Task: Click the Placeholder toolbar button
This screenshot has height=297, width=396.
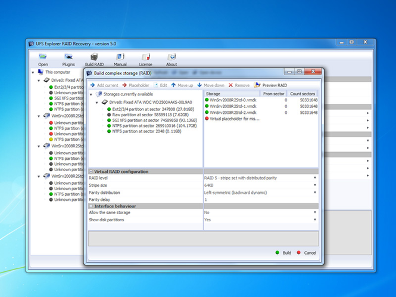Action: click(136, 85)
